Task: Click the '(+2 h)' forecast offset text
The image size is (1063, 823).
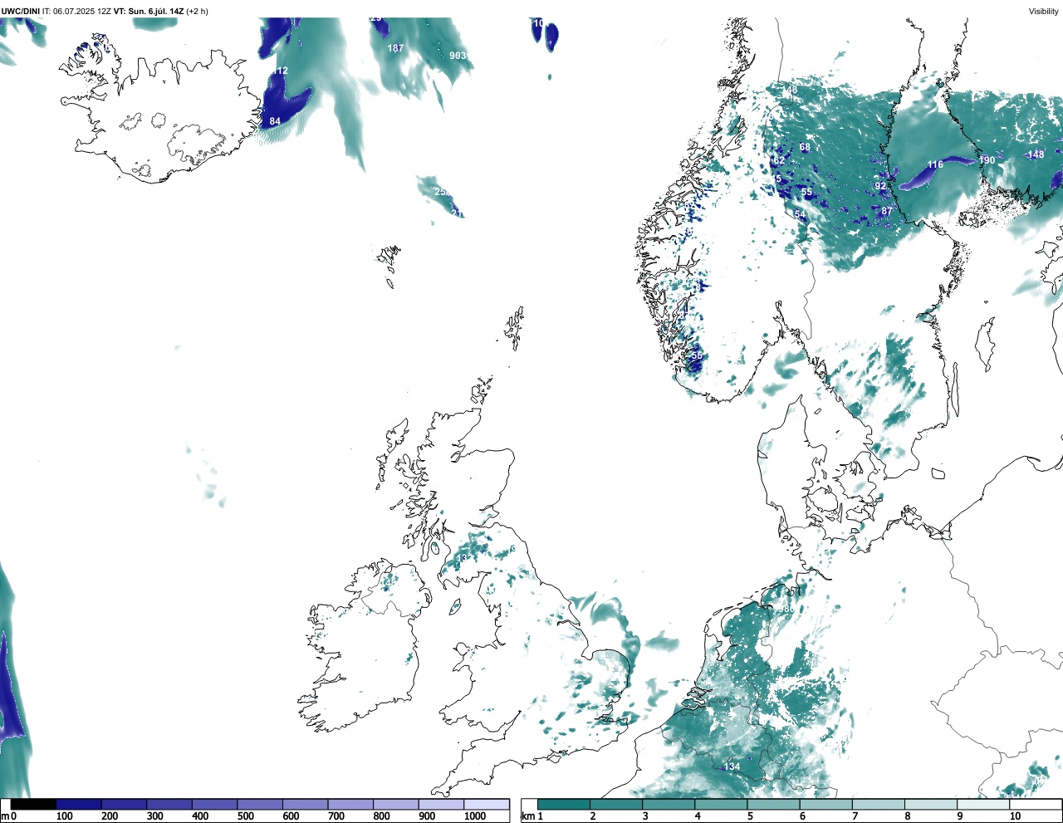Action: pos(198,11)
